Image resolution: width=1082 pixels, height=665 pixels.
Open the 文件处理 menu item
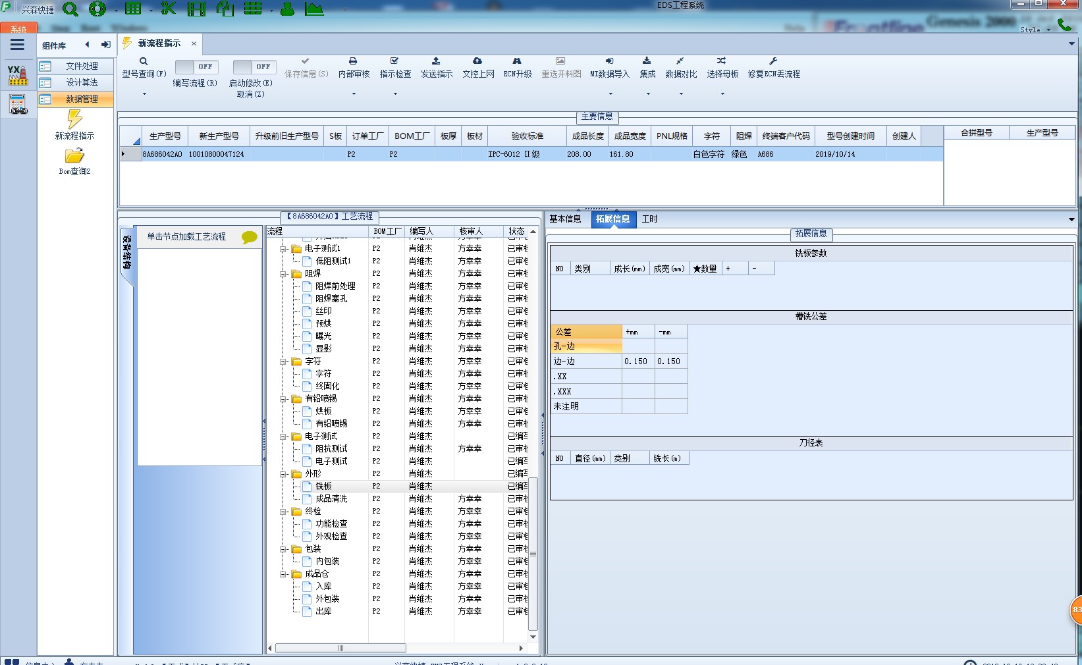click(x=75, y=66)
